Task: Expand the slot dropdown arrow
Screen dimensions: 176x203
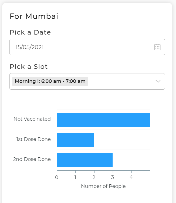Action: 158,81
